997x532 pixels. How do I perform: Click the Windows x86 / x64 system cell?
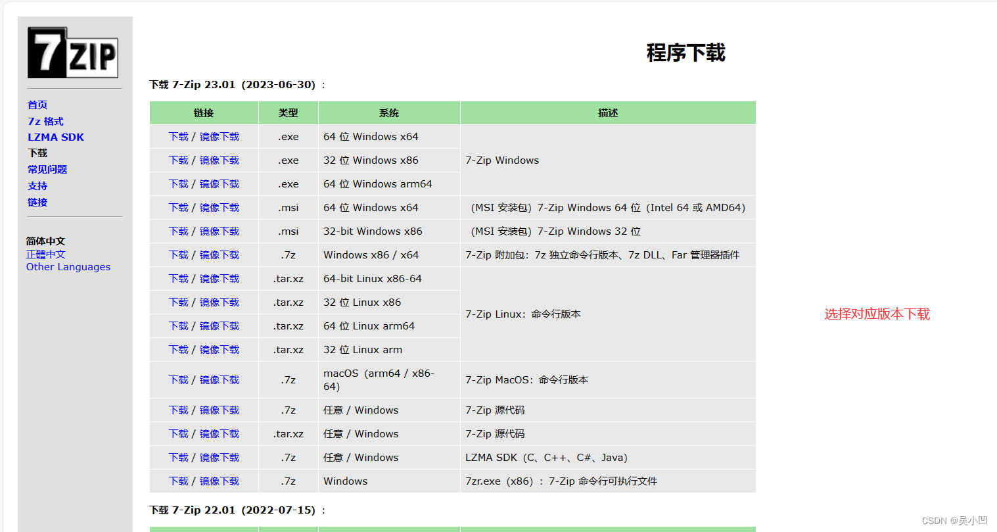389,254
